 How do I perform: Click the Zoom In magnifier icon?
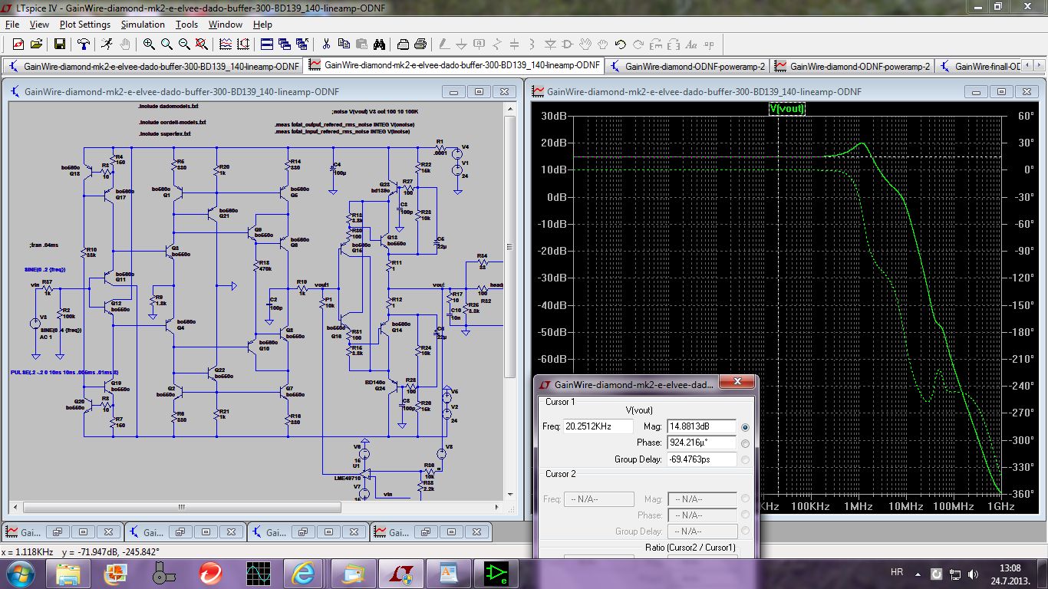(149, 44)
